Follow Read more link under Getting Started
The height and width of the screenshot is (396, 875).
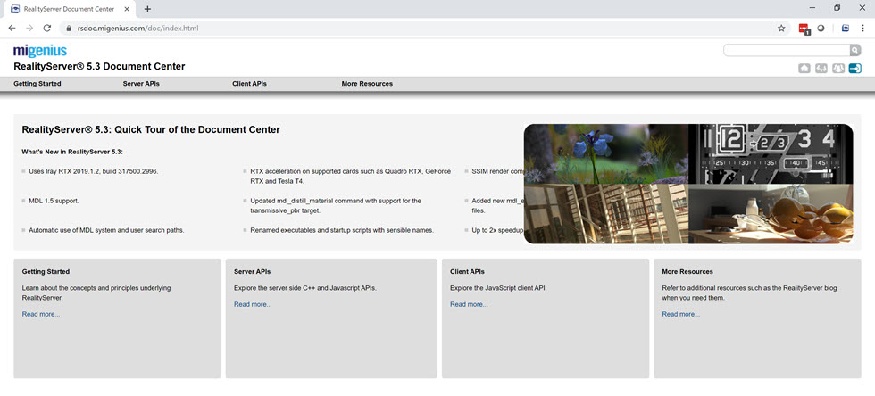(x=41, y=314)
